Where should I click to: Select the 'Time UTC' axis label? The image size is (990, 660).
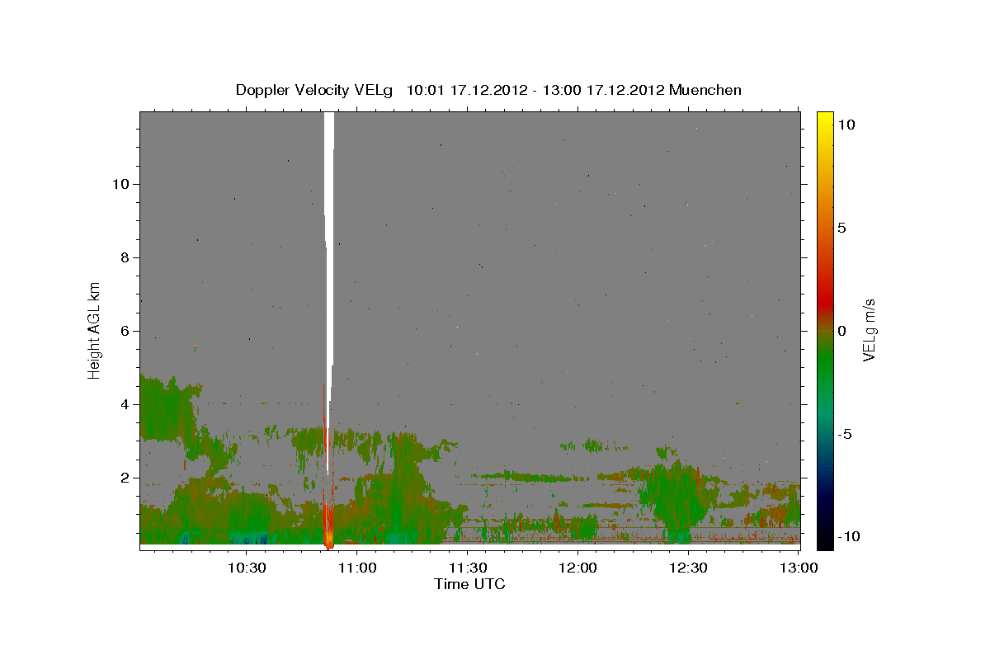(469, 584)
